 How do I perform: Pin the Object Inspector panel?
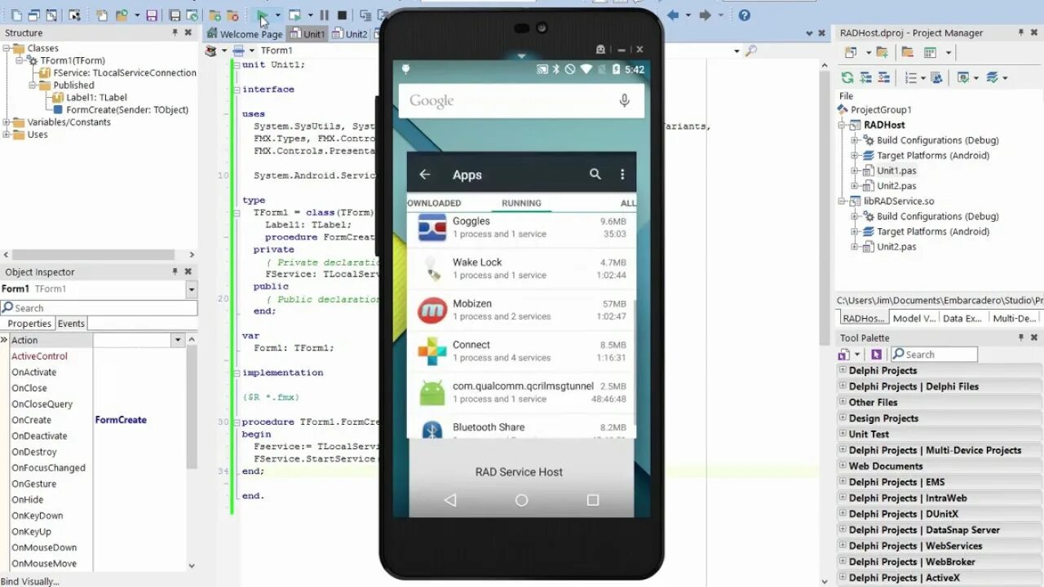[x=175, y=271]
